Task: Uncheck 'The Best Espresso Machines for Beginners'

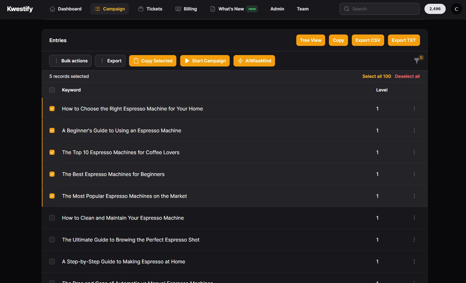Action: pos(52,174)
